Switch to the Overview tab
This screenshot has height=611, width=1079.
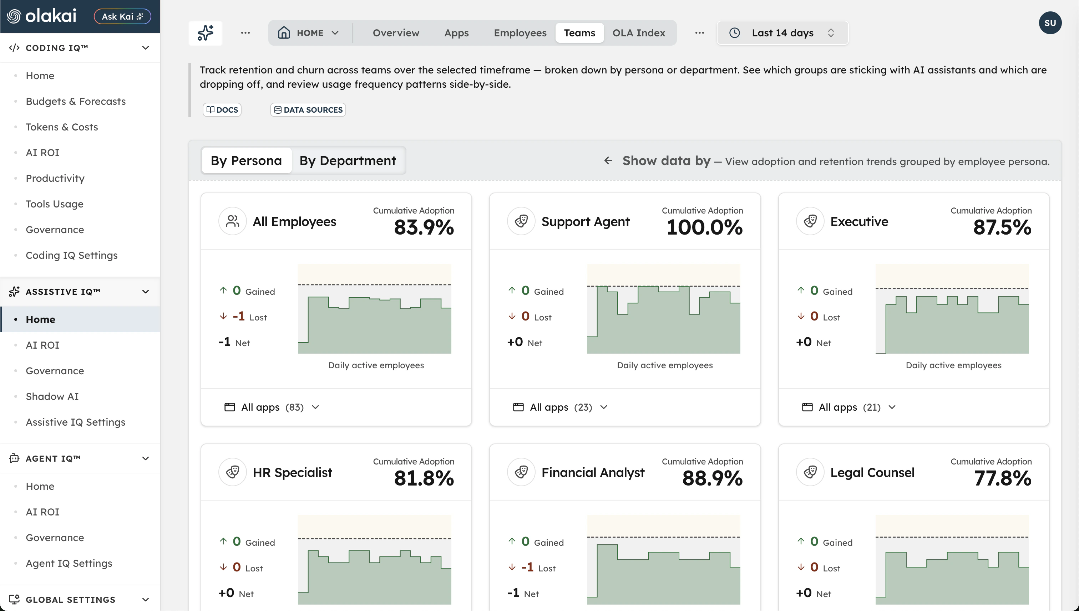click(x=396, y=33)
